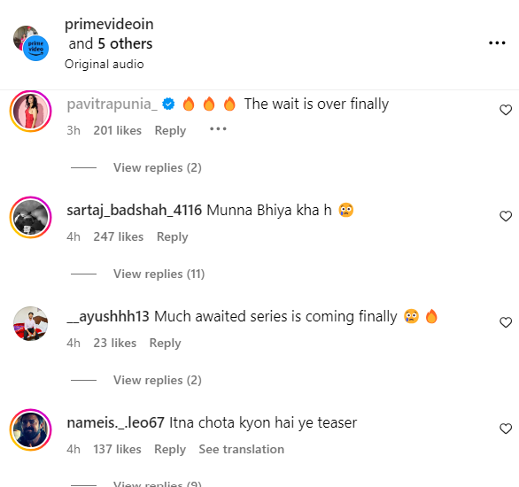This screenshot has width=519, height=487.
Task: Open post options three-dot menu
Action: (x=497, y=43)
